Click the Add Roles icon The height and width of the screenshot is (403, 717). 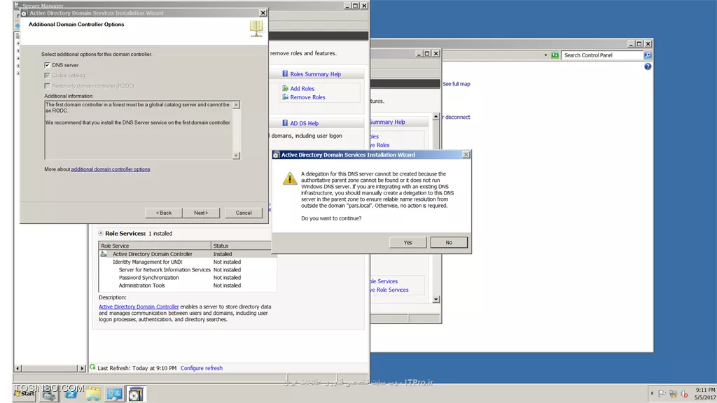(x=286, y=88)
